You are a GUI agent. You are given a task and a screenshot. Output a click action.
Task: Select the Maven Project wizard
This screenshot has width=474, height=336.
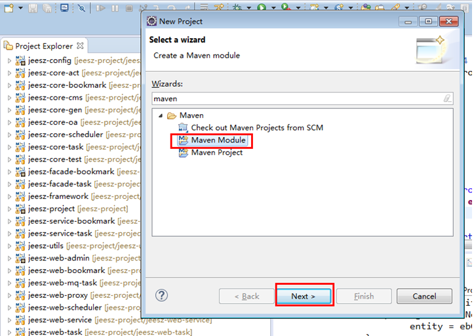217,152
